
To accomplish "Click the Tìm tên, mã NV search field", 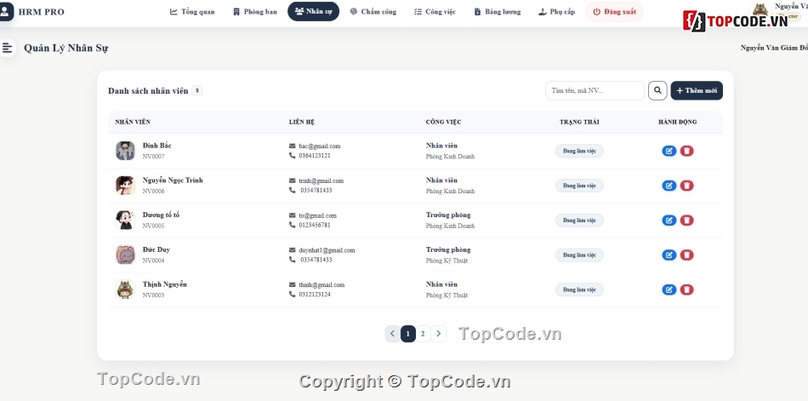I will click(595, 90).
